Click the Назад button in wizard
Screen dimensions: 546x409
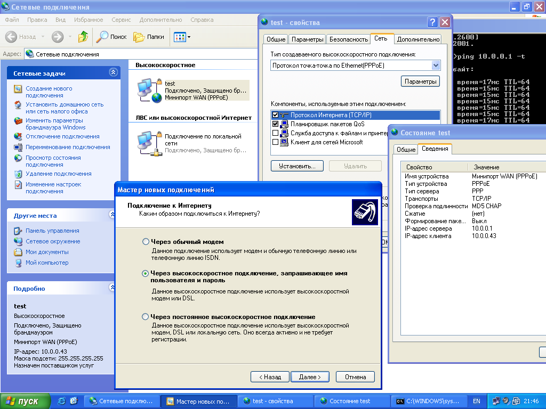click(x=270, y=377)
